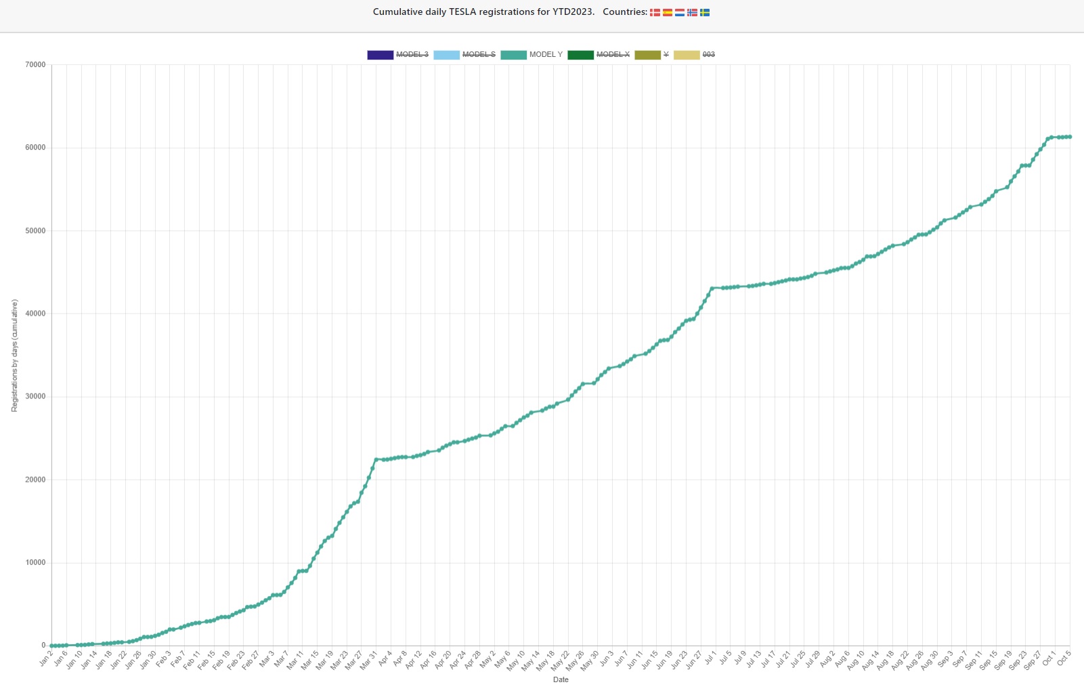Click the 'Jun 3' date label
Image resolution: width=1084 pixels, height=693 pixels.
605,658
